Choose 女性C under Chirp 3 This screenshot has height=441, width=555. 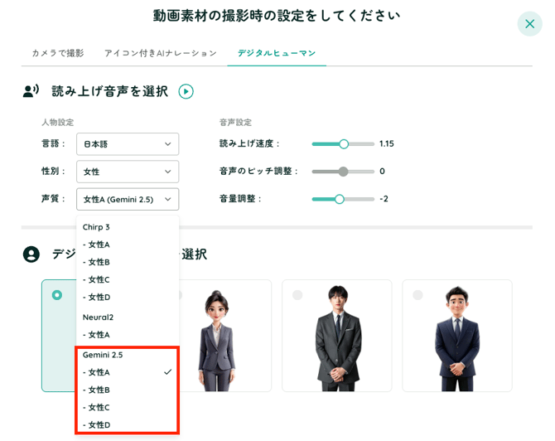[x=98, y=279]
